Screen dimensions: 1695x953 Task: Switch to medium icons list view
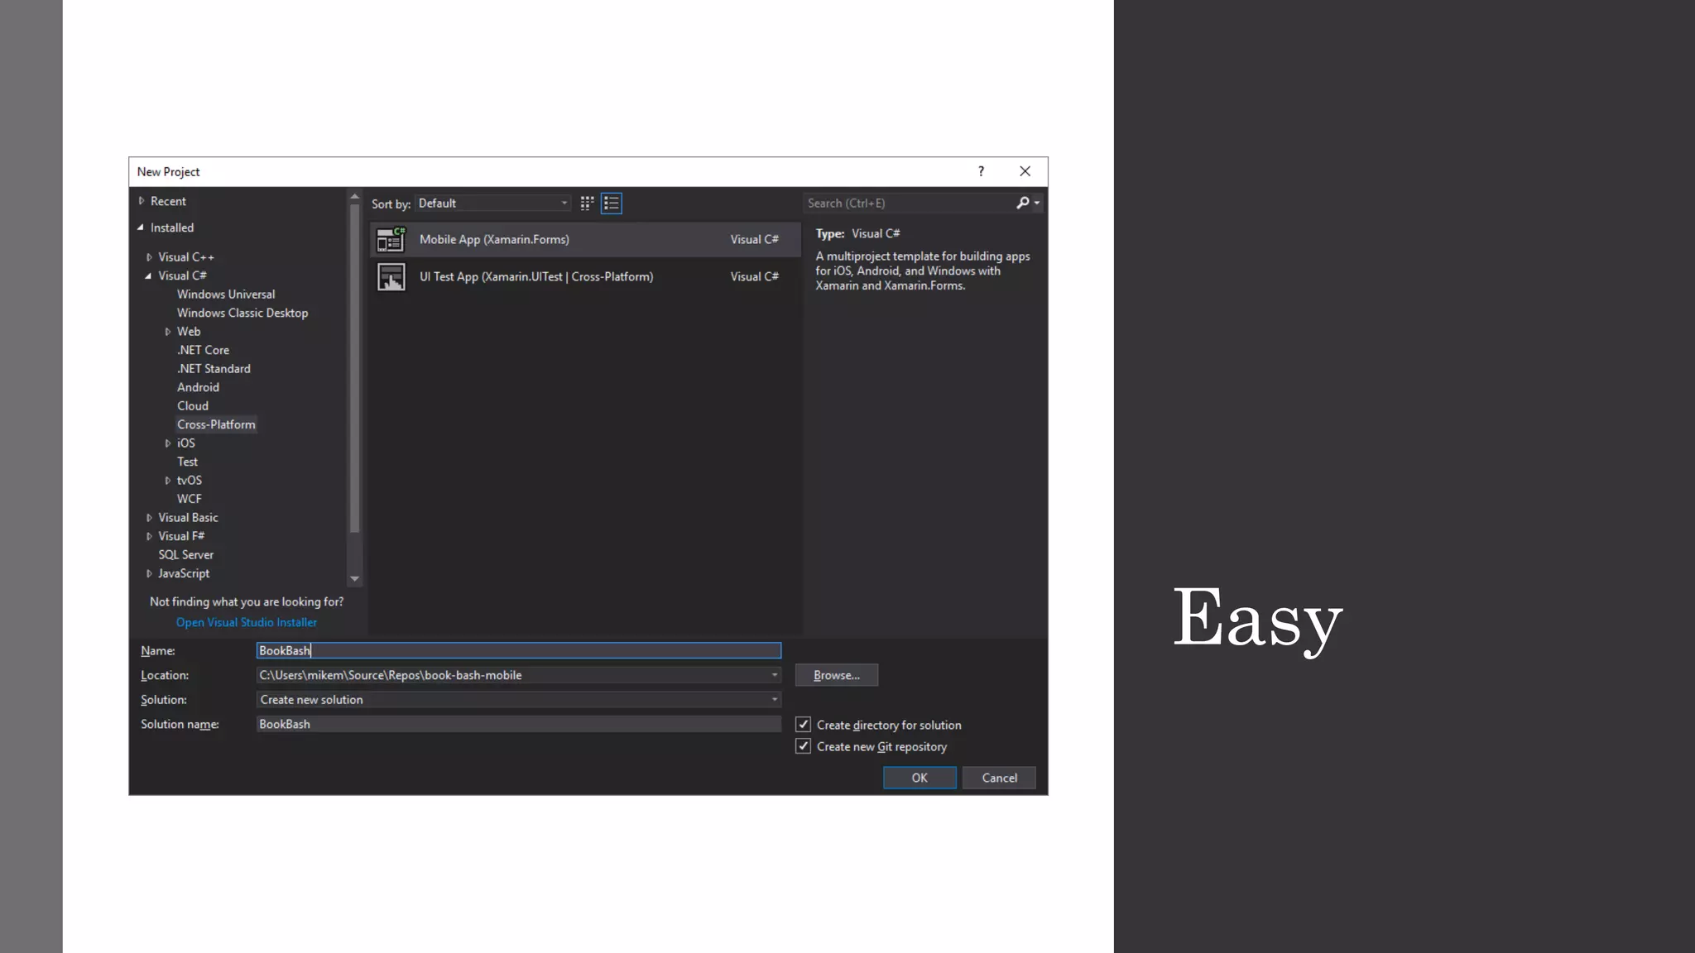(612, 204)
